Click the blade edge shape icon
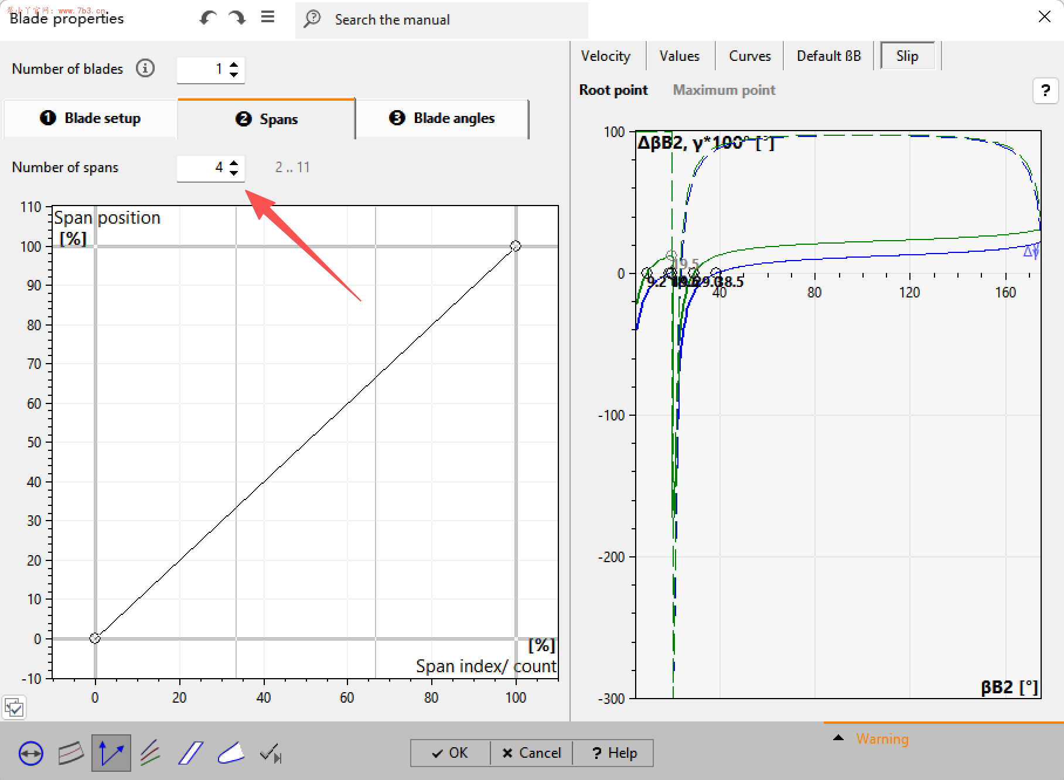1064x780 pixels. [x=231, y=753]
